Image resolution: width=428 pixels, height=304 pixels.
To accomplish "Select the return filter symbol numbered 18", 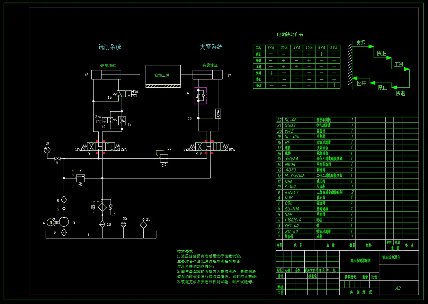I will click(x=102, y=224).
